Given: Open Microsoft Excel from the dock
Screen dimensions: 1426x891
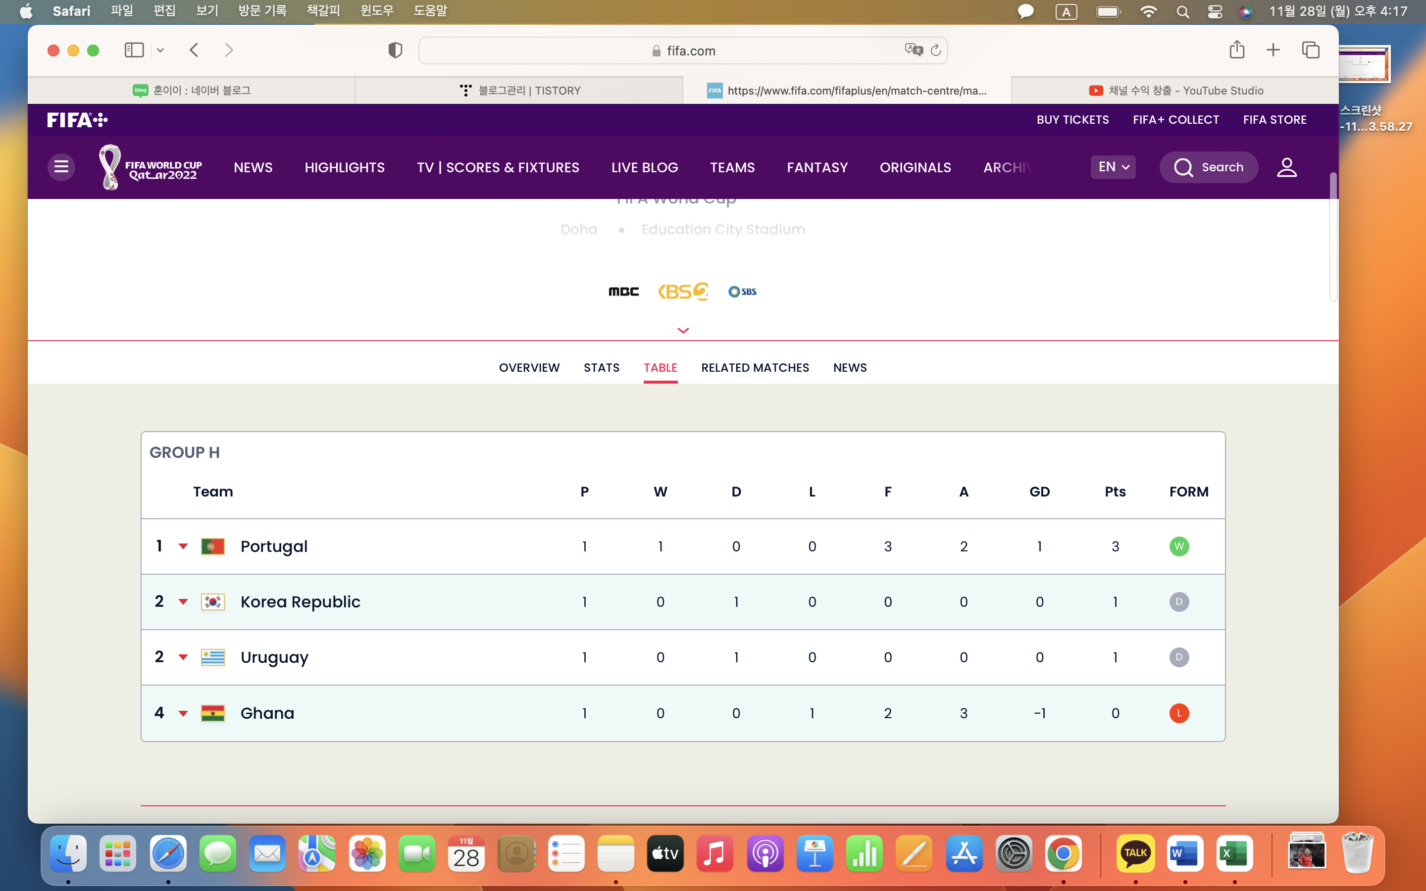Looking at the screenshot, I should pos(1234,853).
